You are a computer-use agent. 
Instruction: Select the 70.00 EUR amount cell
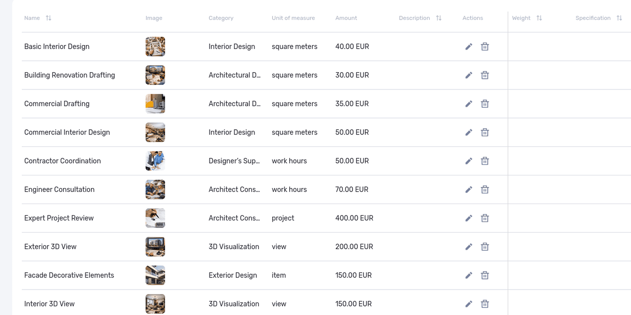352,189
